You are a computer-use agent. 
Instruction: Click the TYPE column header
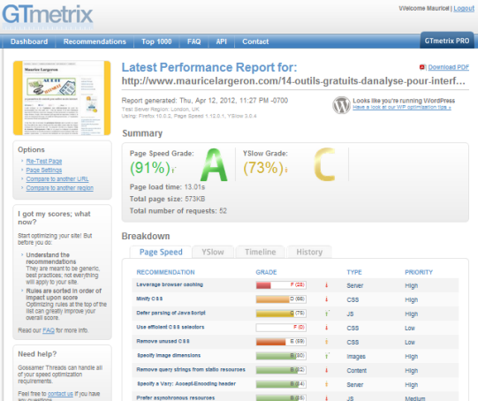pyautogui.click(x=354, y=272)
